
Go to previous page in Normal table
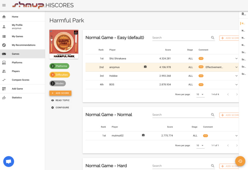228,145
